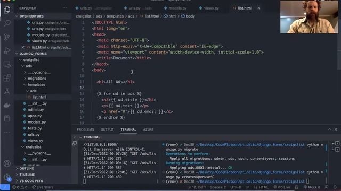This screenshot has width=341, height=191.
Task: Open Accounts menu icon
Action: tap(7, 163)
